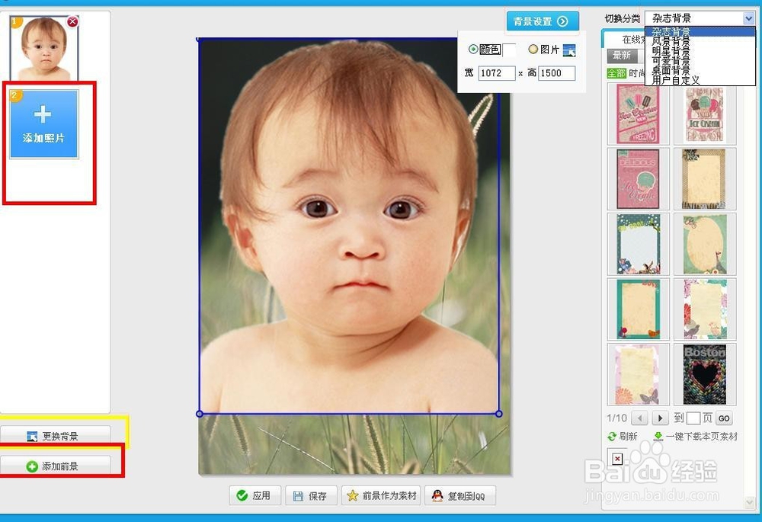The width and height of the screenshot is (762, 522).
Task: Pick the beige Ice Cream cone background
Action: [x=705, y=114]
